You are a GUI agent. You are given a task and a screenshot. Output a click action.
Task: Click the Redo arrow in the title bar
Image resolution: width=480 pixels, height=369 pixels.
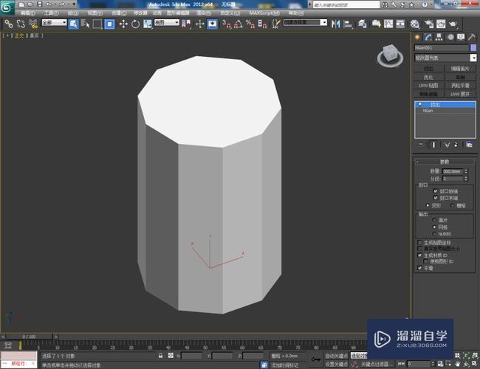(x=62, y=4)
